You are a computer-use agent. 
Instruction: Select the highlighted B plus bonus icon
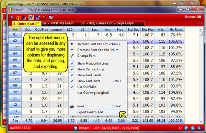[x=31, y=17]
